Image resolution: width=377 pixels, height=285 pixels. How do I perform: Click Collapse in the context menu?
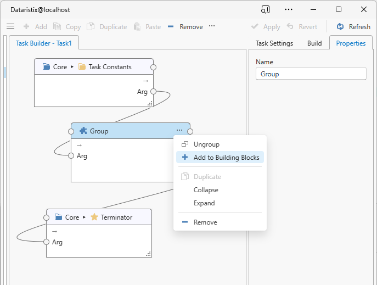point(206,190)
